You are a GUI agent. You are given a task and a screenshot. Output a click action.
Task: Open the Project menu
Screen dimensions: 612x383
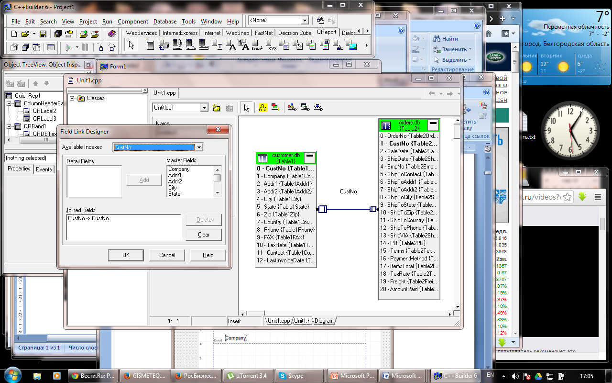click(88, 22)
